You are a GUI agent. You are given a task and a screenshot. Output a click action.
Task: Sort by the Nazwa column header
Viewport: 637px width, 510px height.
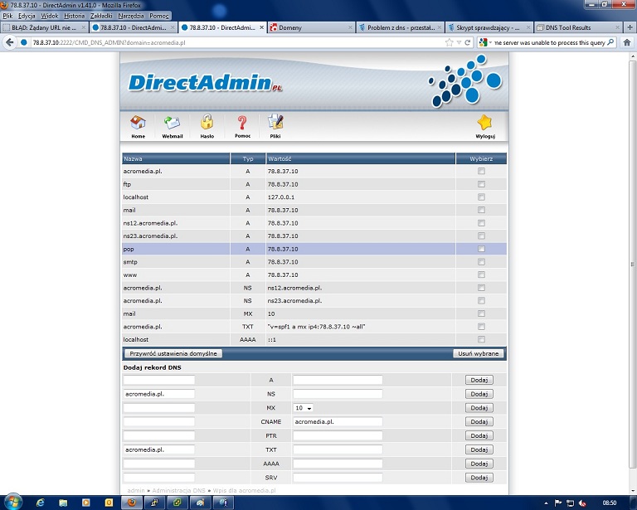176,158
